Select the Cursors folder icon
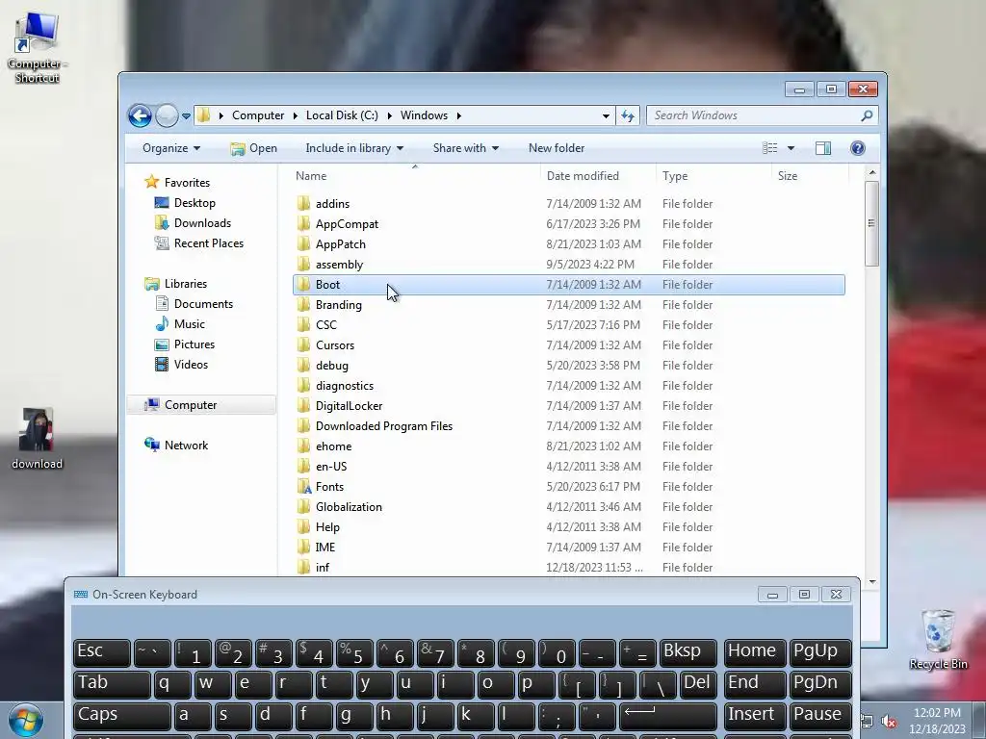This screenshot has height=739, width=986. click(x=303, y=345)
